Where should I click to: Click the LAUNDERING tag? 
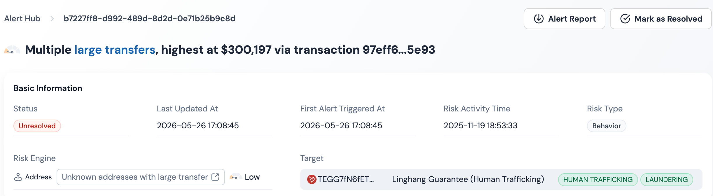tap(667, 180)
